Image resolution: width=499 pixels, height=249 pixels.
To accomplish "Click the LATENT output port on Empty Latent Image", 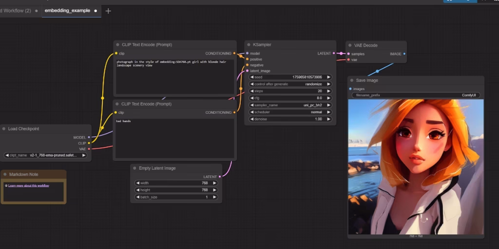I will pos(220,177).
